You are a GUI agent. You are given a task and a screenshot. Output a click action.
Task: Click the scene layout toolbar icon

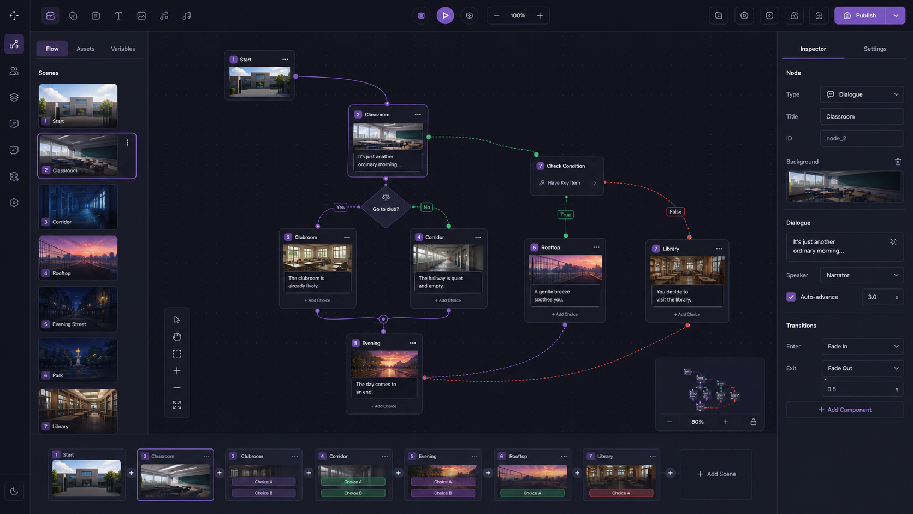pyautogui.click(x=50, y=15)
